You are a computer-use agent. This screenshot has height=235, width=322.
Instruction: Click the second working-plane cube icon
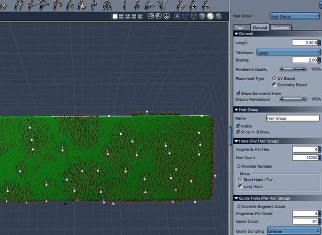(158, 16)
